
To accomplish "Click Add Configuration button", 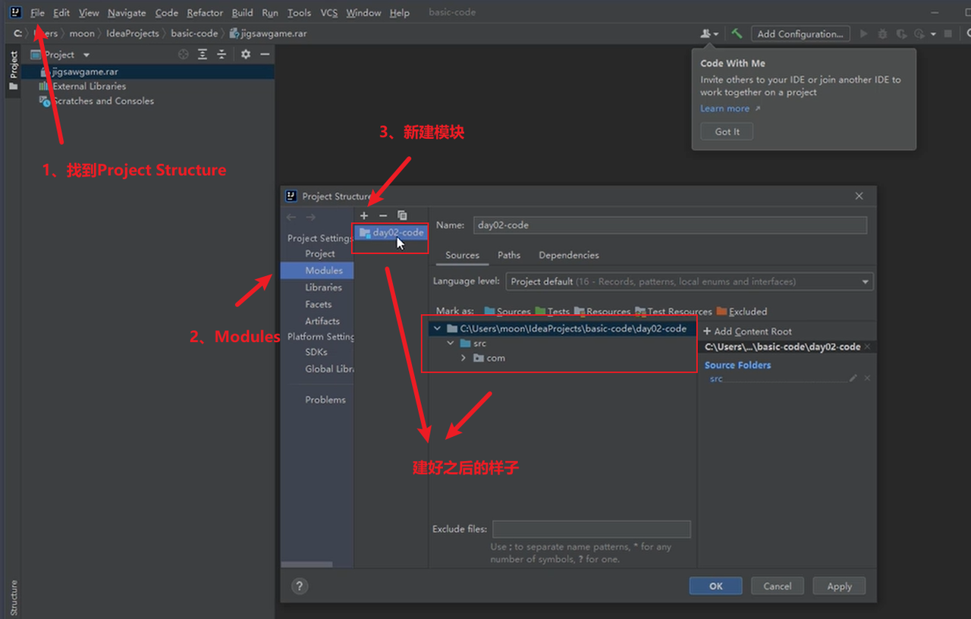I will (800, 33).
